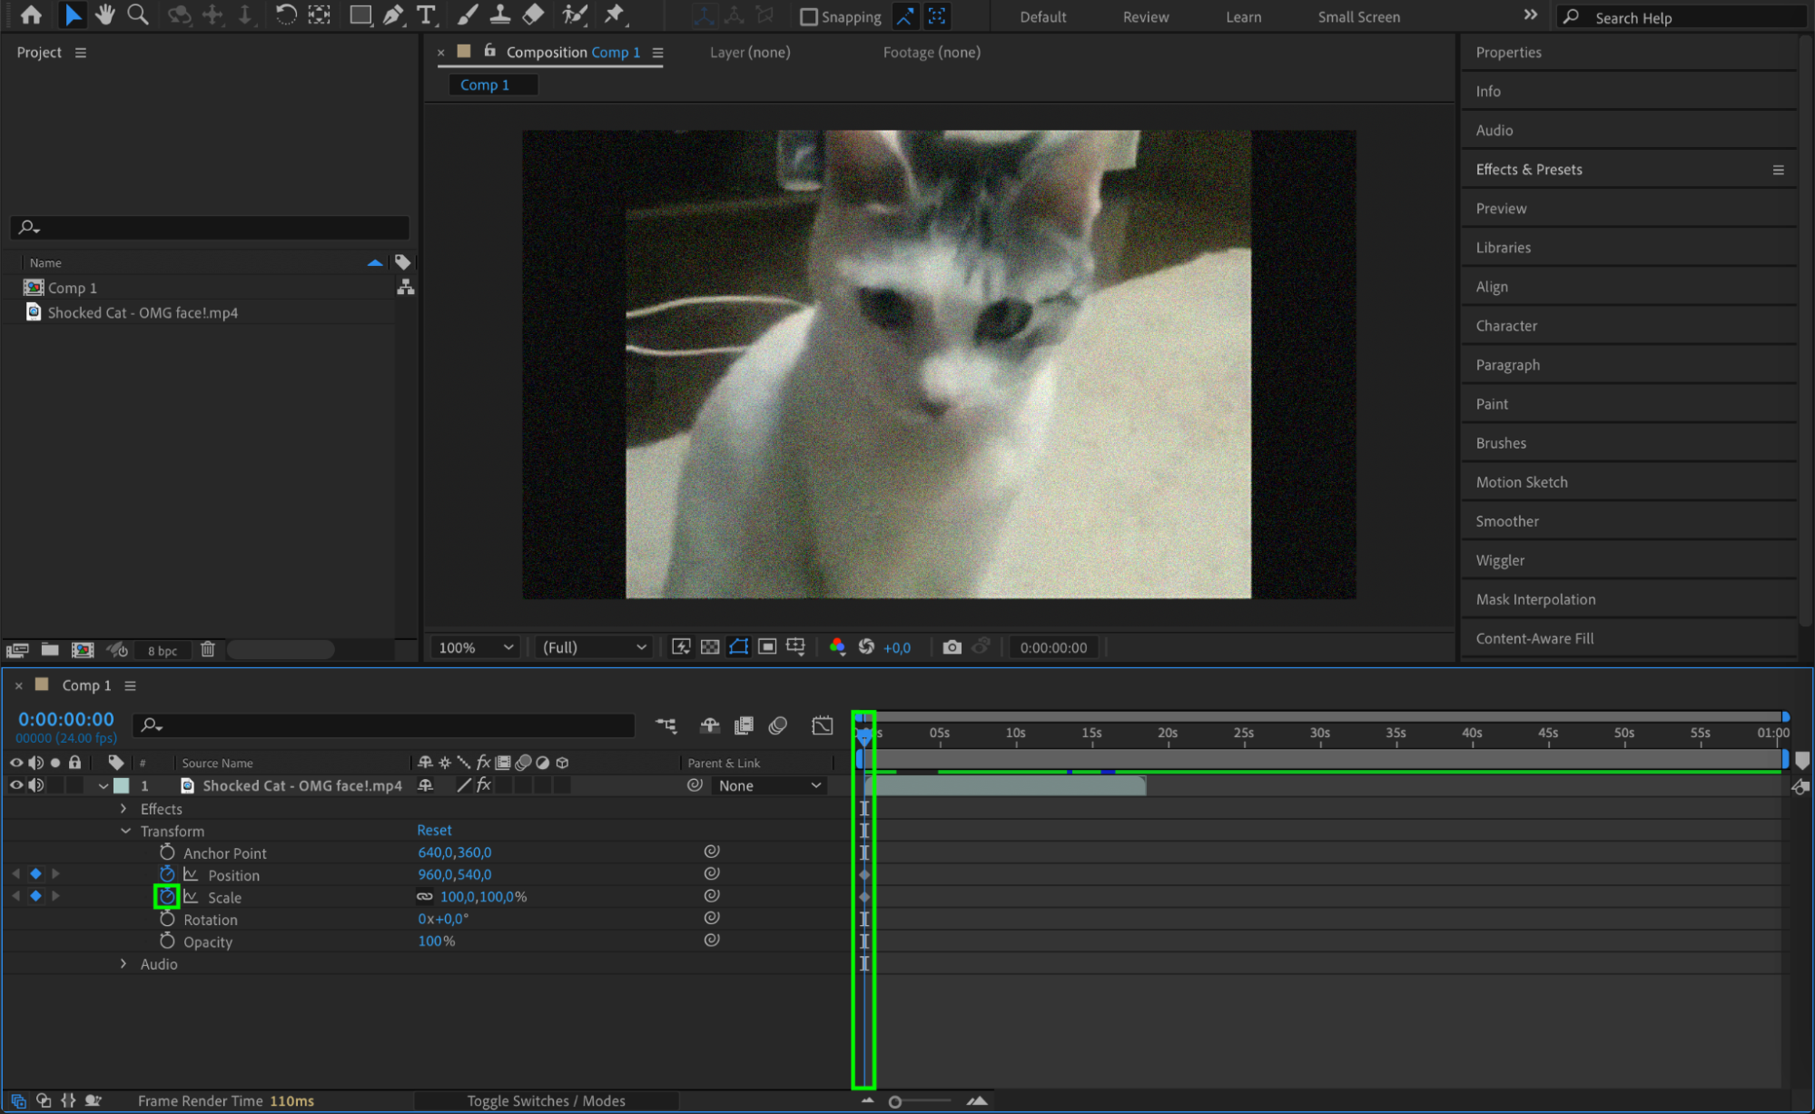Select the Pen tool
Viewport: 1815px width, 1114px height.
click(x=393, y=15)
